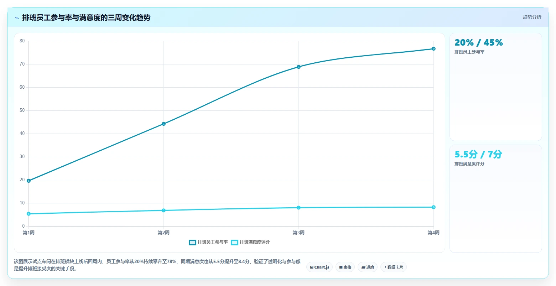Viewport: 556px width, 286px height.
Task: Click the lightning icon beside the chart title
Action: click(x=17, y=18)
